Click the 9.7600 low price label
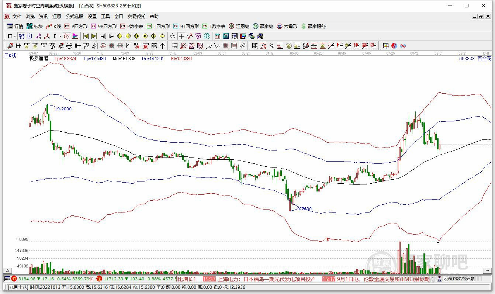This screenshot has width=495, height=294. click(304, 209)
